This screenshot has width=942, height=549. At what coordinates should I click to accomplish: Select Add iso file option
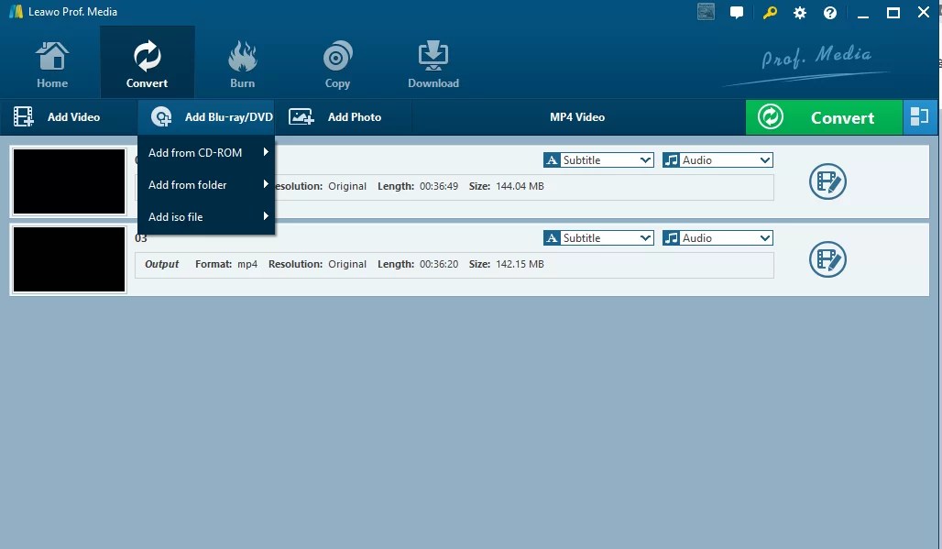point(175,216)
